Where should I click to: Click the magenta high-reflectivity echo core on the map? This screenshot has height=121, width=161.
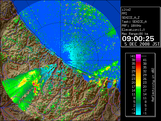pos(35,89)
